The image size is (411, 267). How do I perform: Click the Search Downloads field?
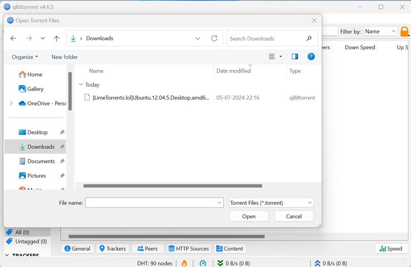(x=272, y=39)
